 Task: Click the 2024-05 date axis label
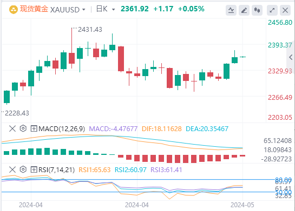click(242, 205)
